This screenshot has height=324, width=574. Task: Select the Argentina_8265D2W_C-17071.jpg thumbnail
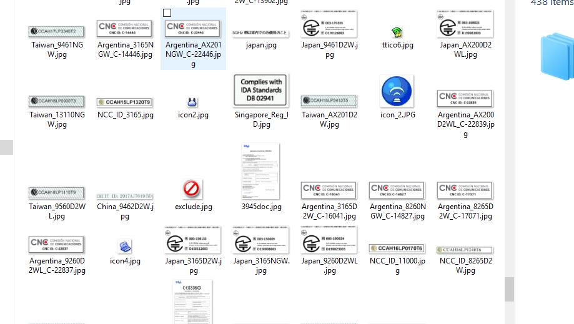(465, 190)
